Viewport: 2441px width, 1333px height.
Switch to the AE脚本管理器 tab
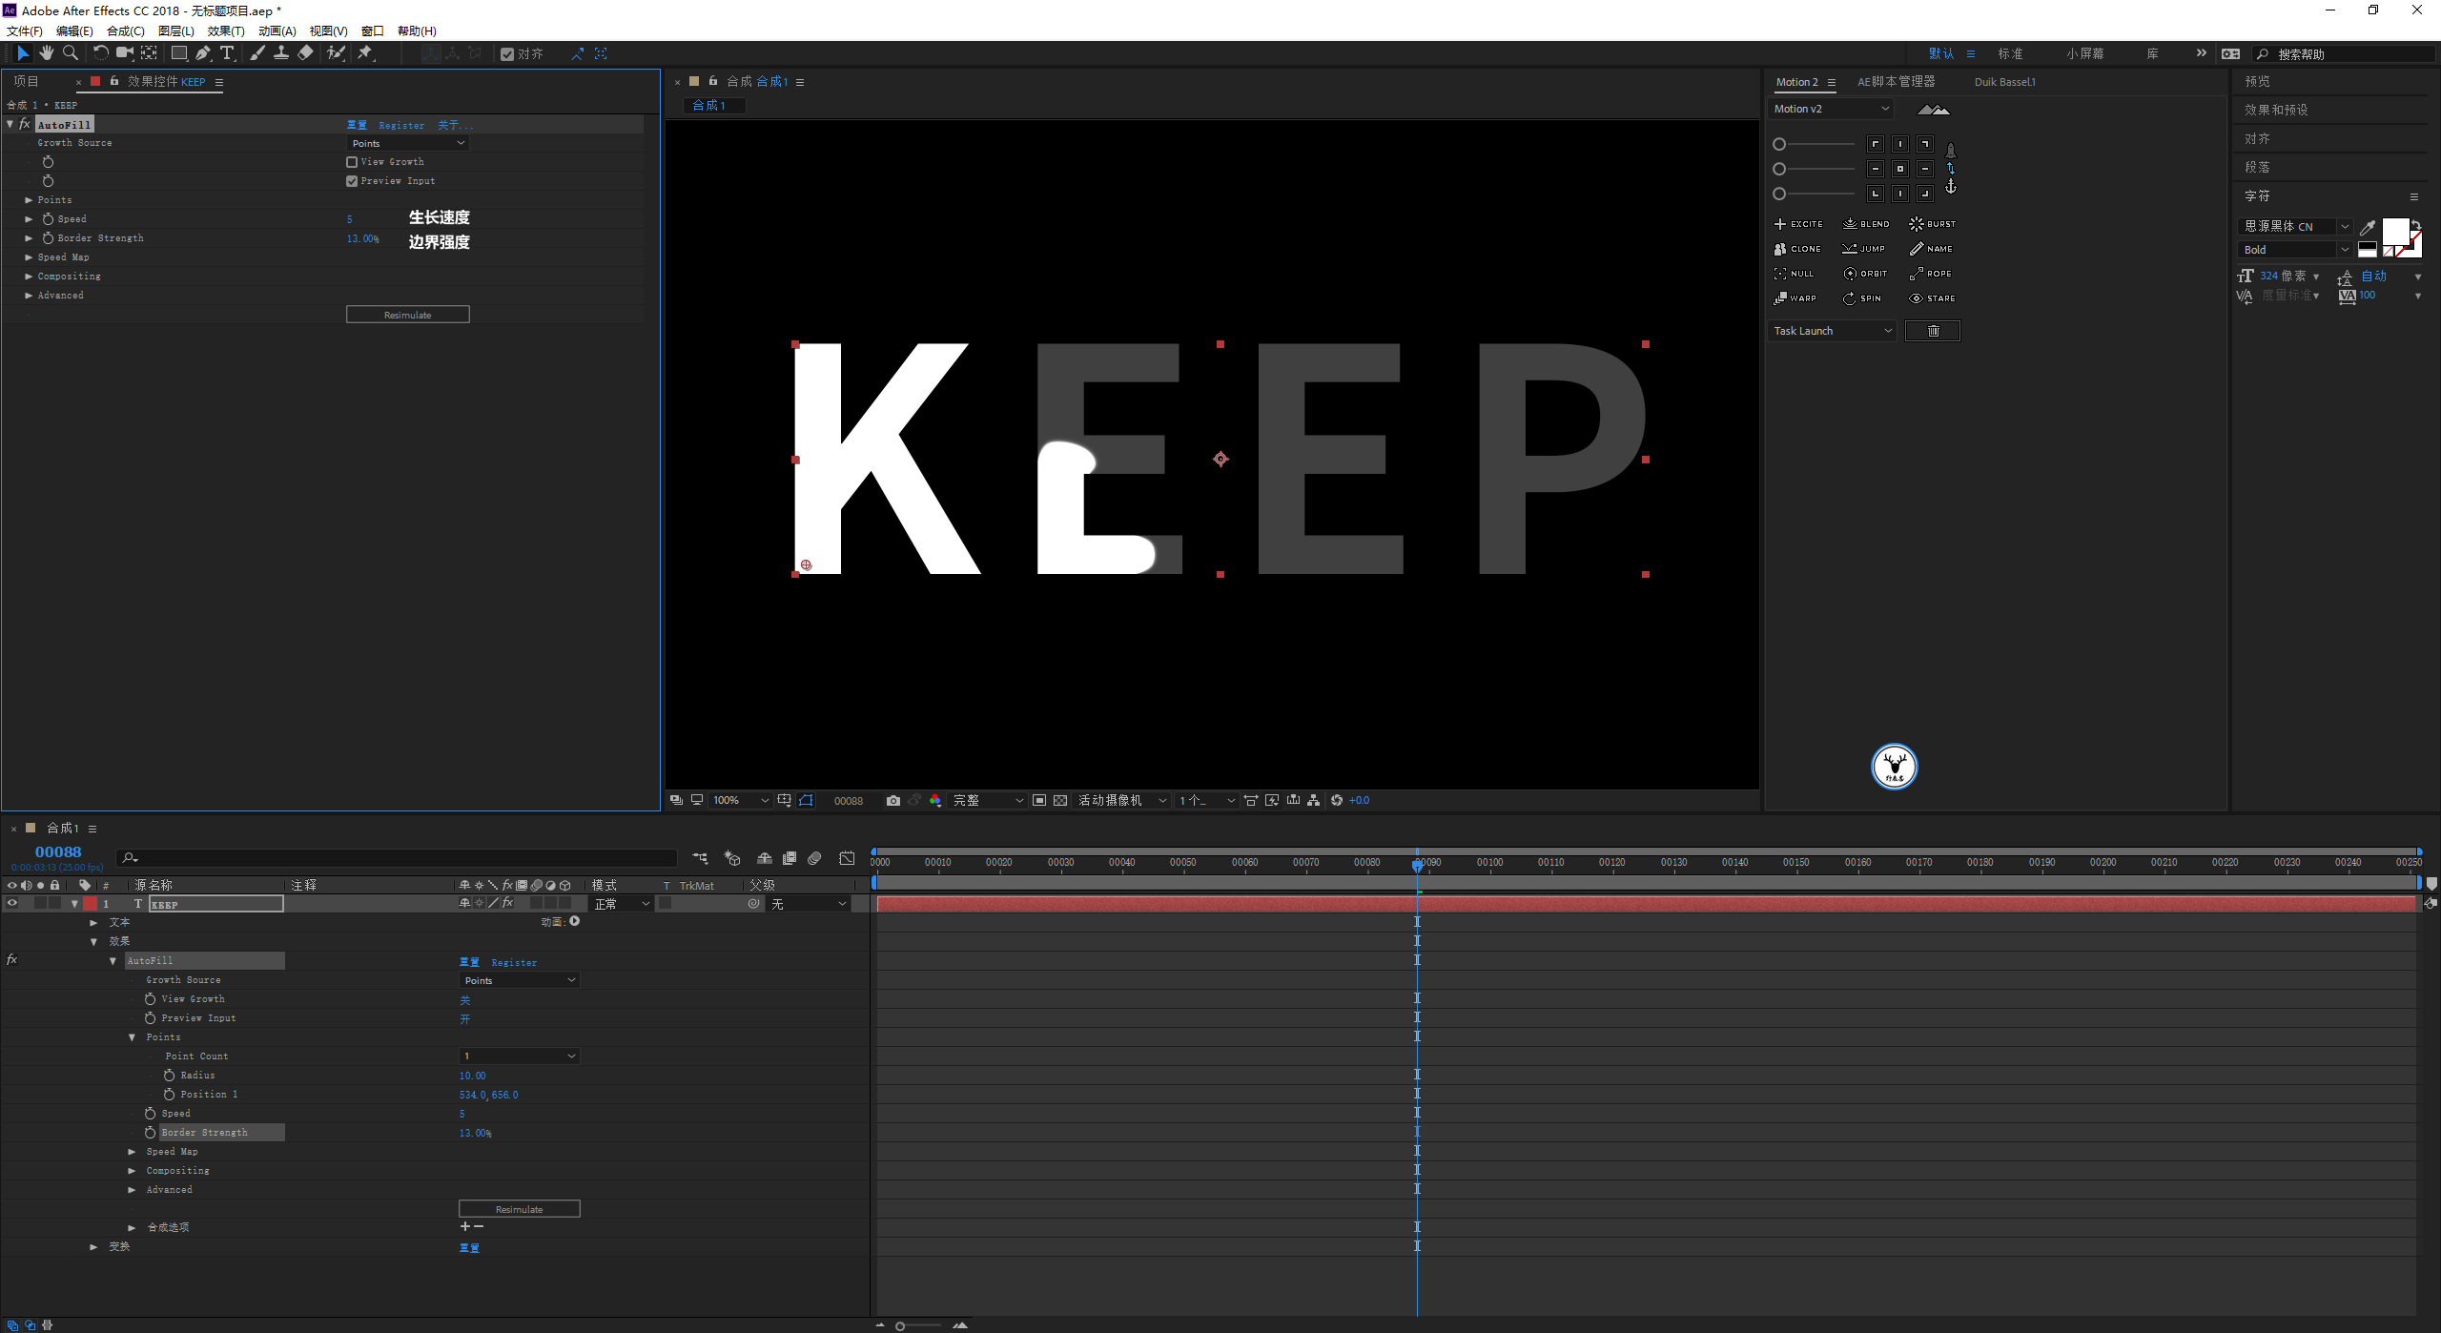coord(1896,82)
